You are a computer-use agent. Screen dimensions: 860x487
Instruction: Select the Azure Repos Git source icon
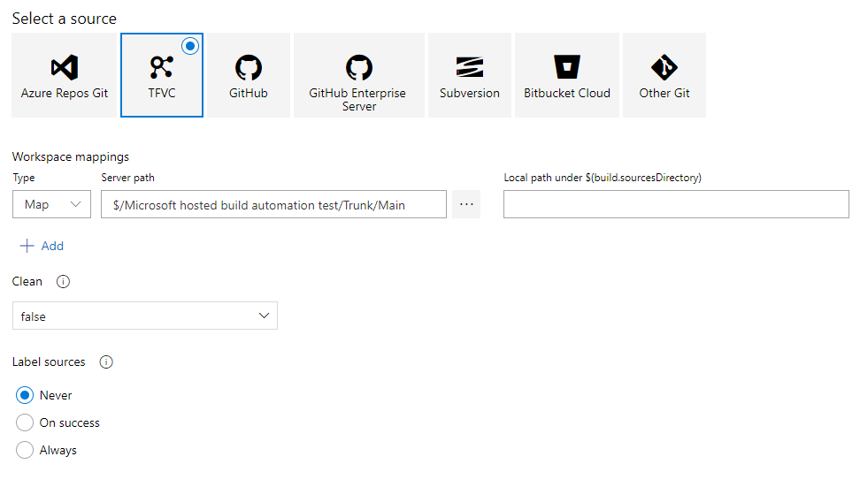pos(65,67)
